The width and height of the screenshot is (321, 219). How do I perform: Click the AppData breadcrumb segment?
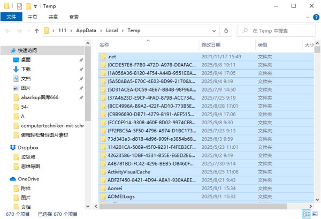click(x=86, y=31)
